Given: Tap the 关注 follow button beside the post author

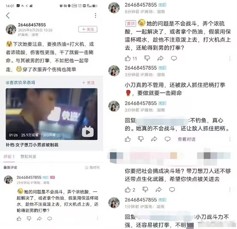Looking at the screenshot, I should coord(88,29).
